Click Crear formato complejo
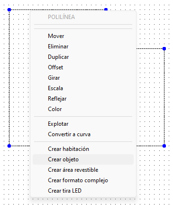 tap(83, 180)
